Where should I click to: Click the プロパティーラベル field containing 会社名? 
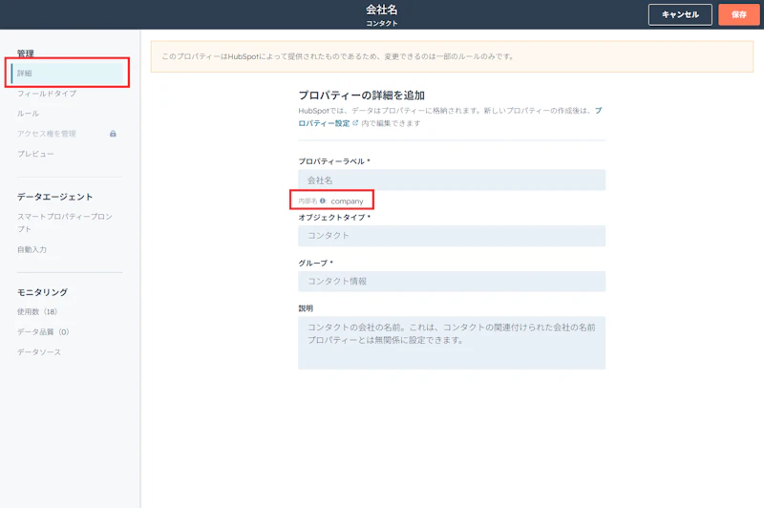(452, 180)
